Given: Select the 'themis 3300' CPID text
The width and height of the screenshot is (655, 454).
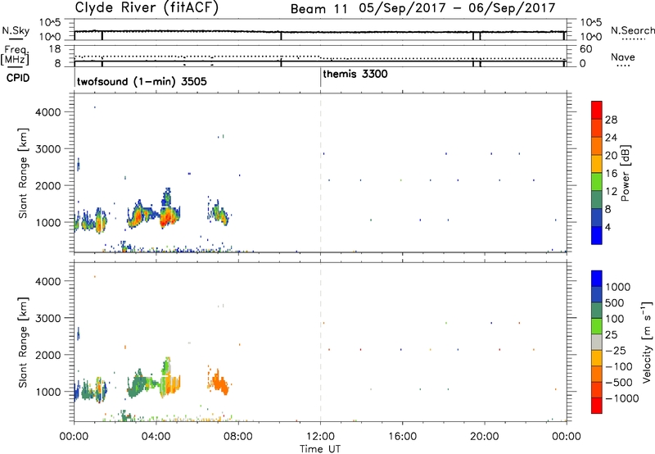Looking at the screenshot, I should [x=355, y=74].
